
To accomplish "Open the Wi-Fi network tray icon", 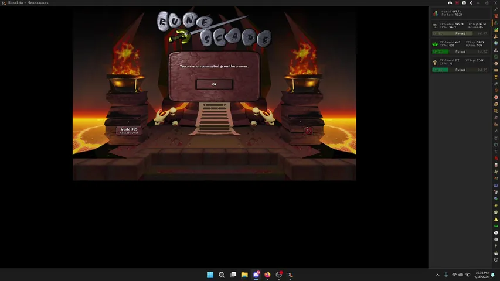I will pos(454,275).
